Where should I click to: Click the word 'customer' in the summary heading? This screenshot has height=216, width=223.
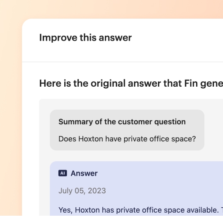pos(135,122)
